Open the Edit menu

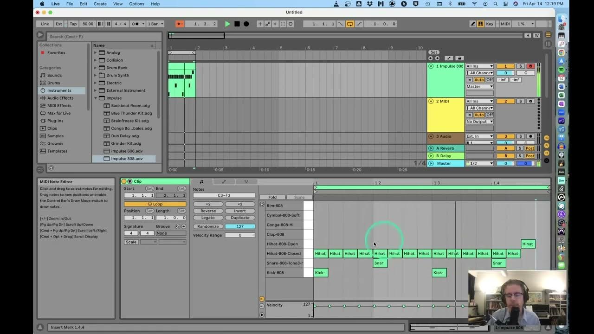[84, 4]
